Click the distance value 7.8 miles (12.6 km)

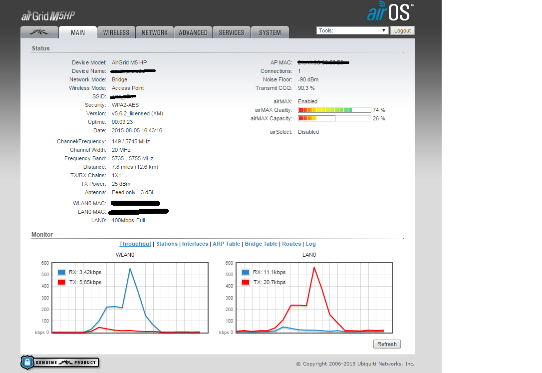(135, 167)
